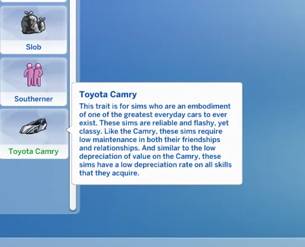Choose the Toyota Camry trait car icon
The image size is (305, 247).
33,126
